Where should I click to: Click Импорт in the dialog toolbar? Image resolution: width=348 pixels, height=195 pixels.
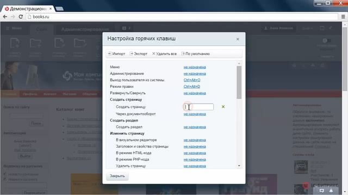[x=116, y=54]
